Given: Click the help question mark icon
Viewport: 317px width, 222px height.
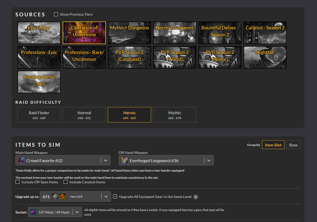Looking at the screenshot, I should [x=196, y=197].
